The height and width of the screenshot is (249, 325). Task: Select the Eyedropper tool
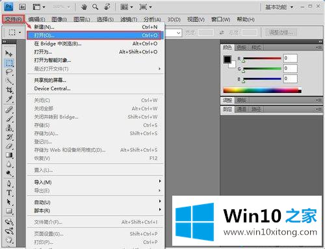tap(9, 99)
